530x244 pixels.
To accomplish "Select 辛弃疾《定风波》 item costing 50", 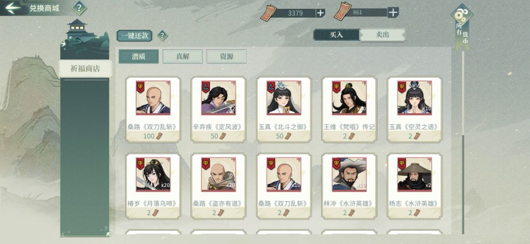I will coord(218,109).
